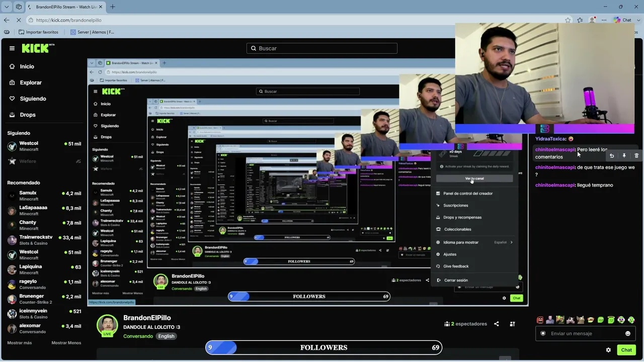This screenshot has width=644, height=362.
Task: Click Ver tu canal in the stream's menu
Action: tap(474, 178)
